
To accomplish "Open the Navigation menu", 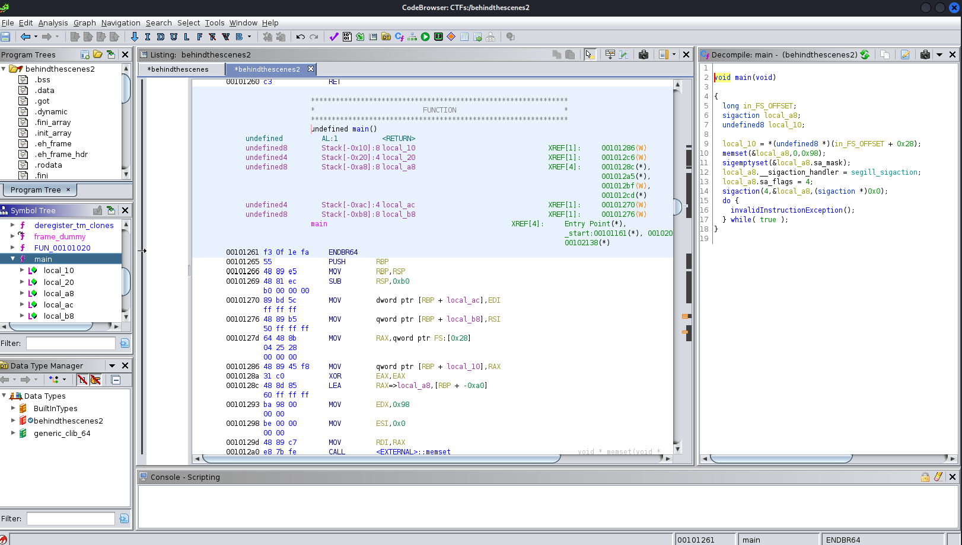I will click(x=120, y=23).
